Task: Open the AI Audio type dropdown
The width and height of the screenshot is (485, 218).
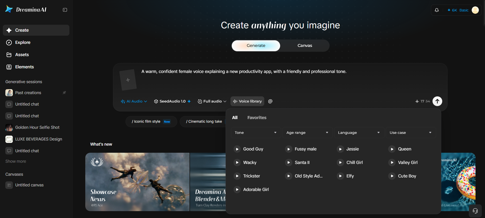Action: tap(134, 101)
